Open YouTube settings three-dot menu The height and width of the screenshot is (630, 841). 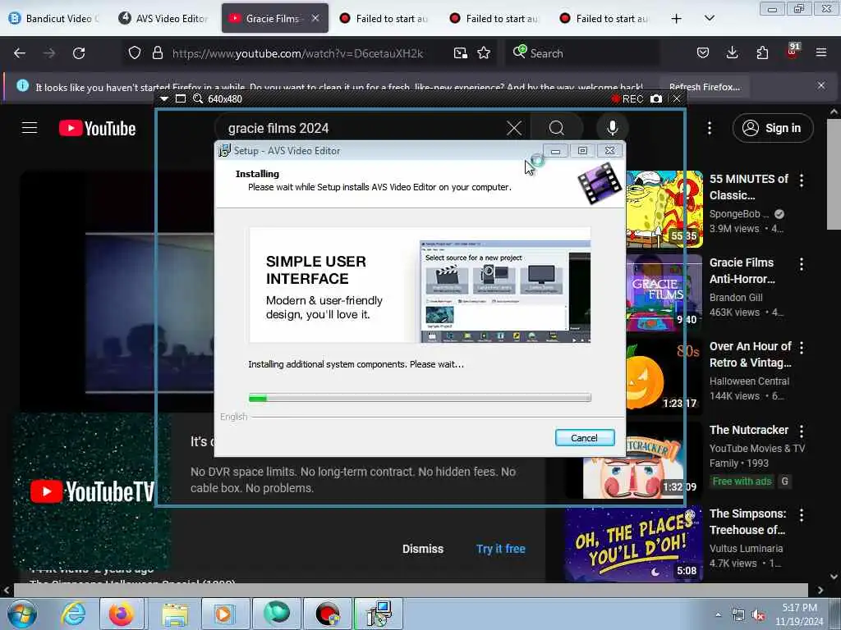709,128
